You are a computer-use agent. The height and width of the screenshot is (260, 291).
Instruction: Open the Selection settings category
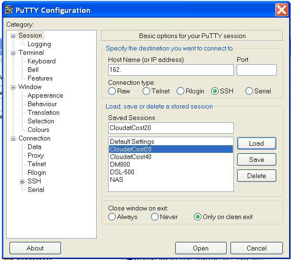pos(41,121)
